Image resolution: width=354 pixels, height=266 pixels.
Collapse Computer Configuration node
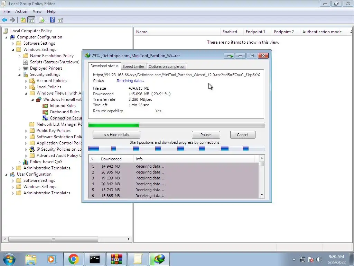[6, 37]
